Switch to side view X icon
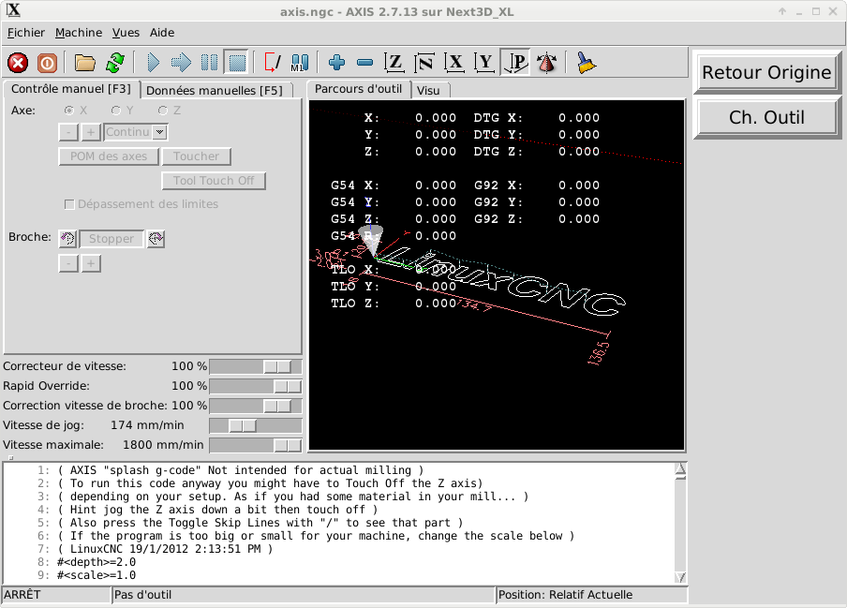The height and width of the screenshot is (608, 847). click(454, 63)
